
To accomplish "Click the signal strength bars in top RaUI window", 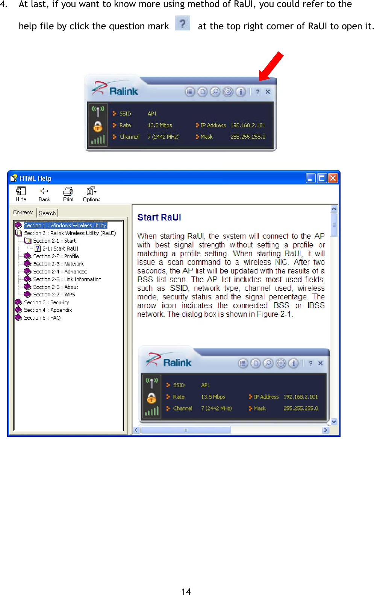I will pos(98,140).
